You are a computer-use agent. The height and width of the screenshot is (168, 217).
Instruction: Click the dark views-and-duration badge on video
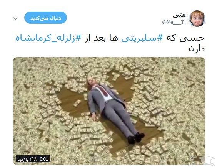[33, 159]
